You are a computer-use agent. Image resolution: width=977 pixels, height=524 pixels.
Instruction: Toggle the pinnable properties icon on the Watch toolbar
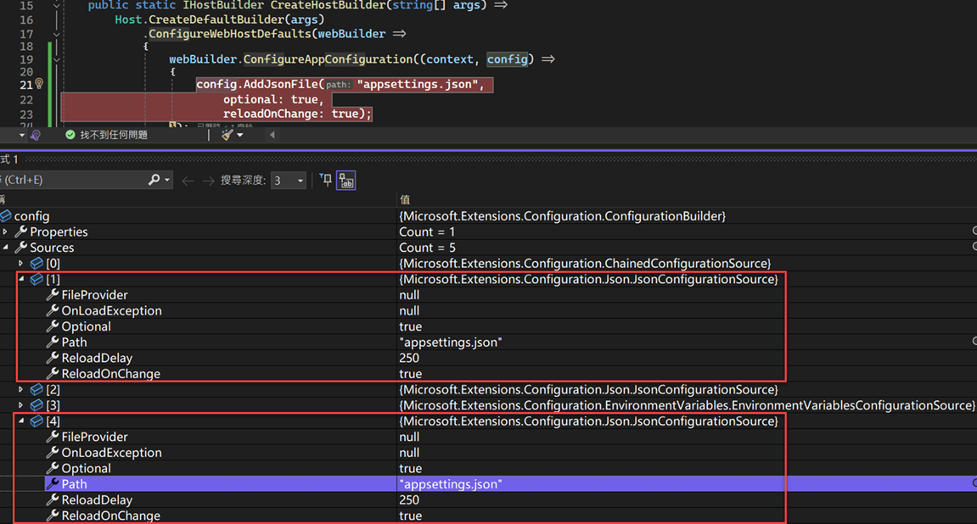[346, 181]
